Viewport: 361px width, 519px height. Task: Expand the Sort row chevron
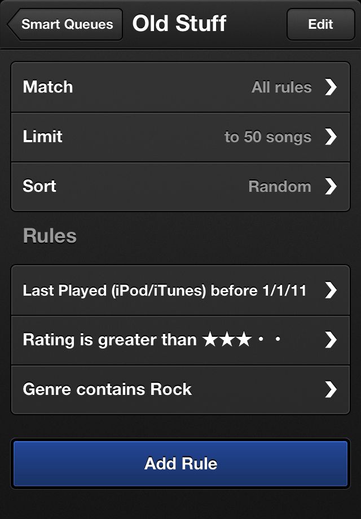tap(331, 186)
